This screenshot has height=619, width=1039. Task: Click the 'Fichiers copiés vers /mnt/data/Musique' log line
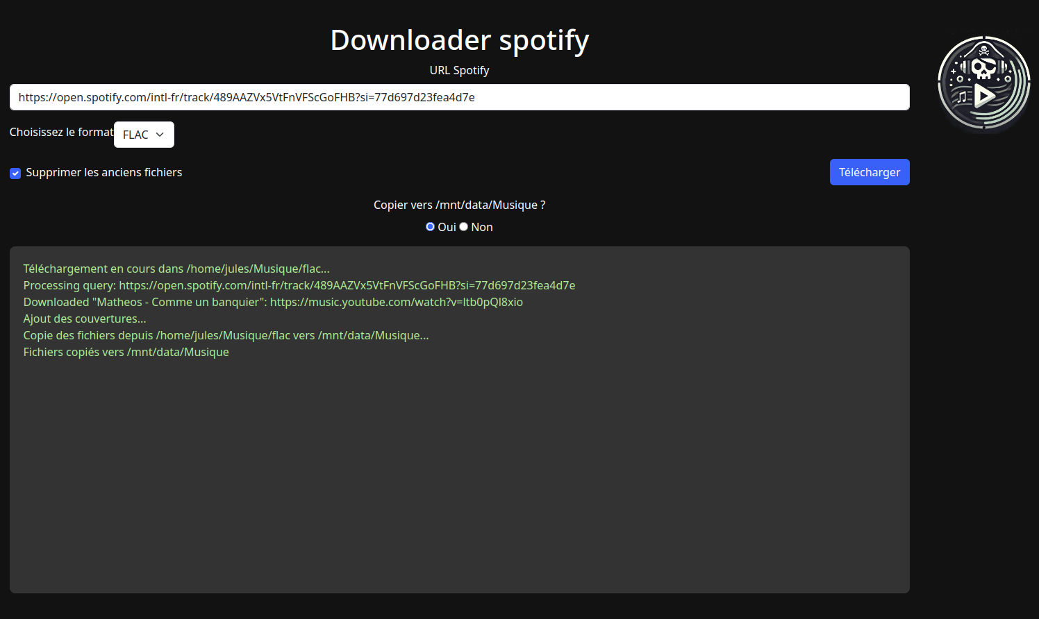pyautogui.click(x=126, y=352)
